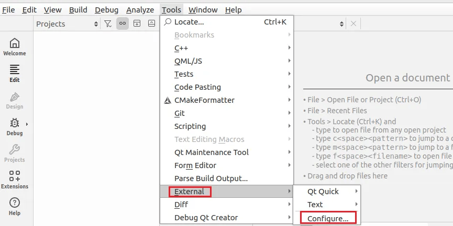Viewport: 453px width, 226px height.
Task: Open the Extensions mode
Action: point(15,180)
